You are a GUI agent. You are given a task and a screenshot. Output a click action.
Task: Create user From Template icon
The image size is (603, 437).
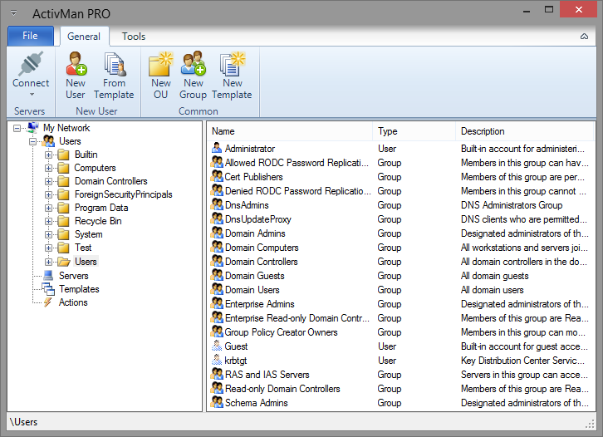coord(115,63)
